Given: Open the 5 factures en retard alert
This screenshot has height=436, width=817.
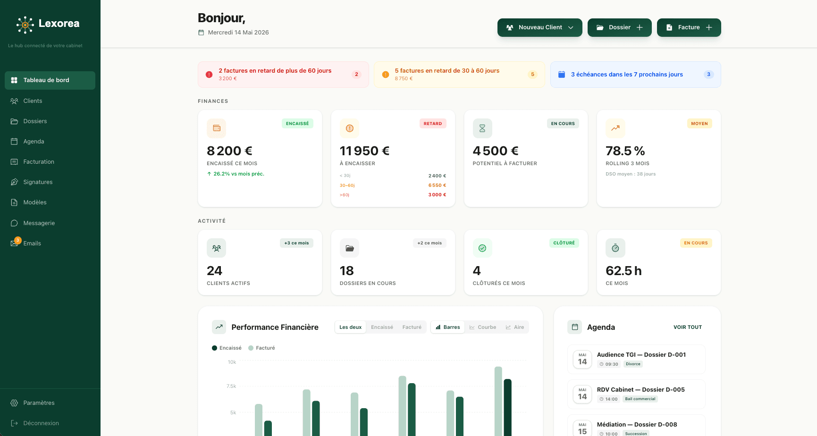Looking at the screenshot, I should (x=459, y=75).
